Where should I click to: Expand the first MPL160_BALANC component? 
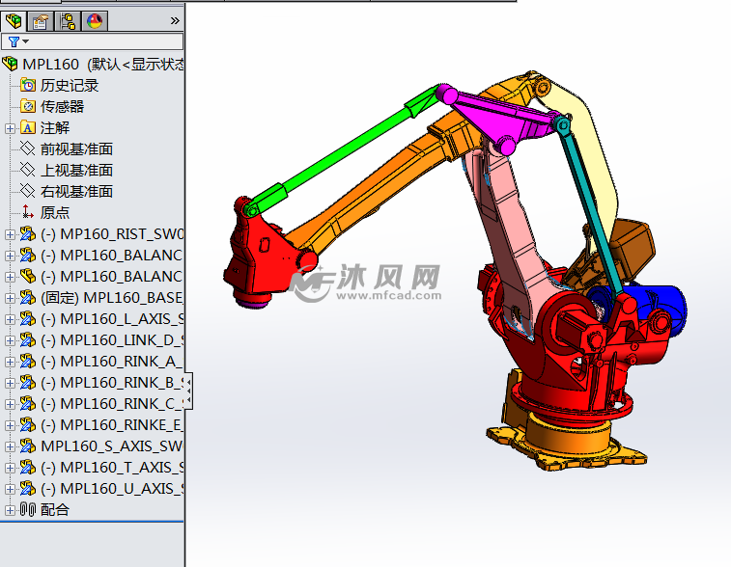point(10,256)
